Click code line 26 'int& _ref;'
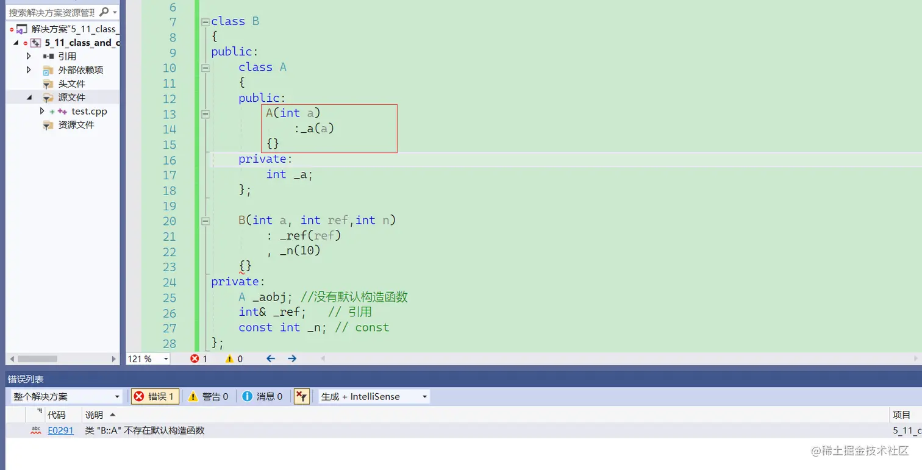922x470 pixels. [272, 312]
